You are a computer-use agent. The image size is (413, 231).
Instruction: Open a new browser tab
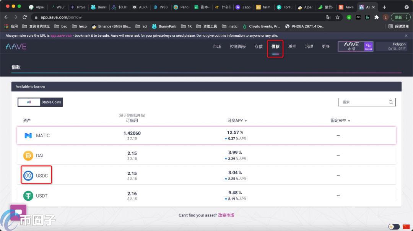384,7
